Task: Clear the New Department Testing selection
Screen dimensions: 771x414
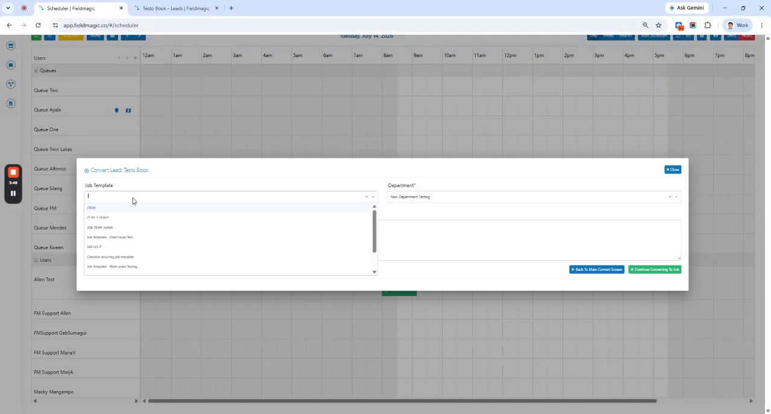Action: click(x=670, y=197)
